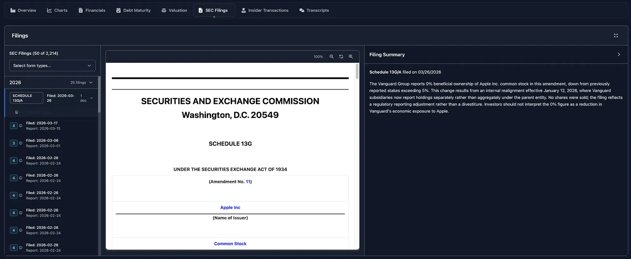631x259 pixels.
Task: Click the Common Stock link in document
Action: point(230,244)
